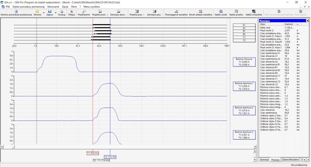This screenshot has height=167, width=311.
Task: Select channel C1 label
Action: [x=244, y=37]
